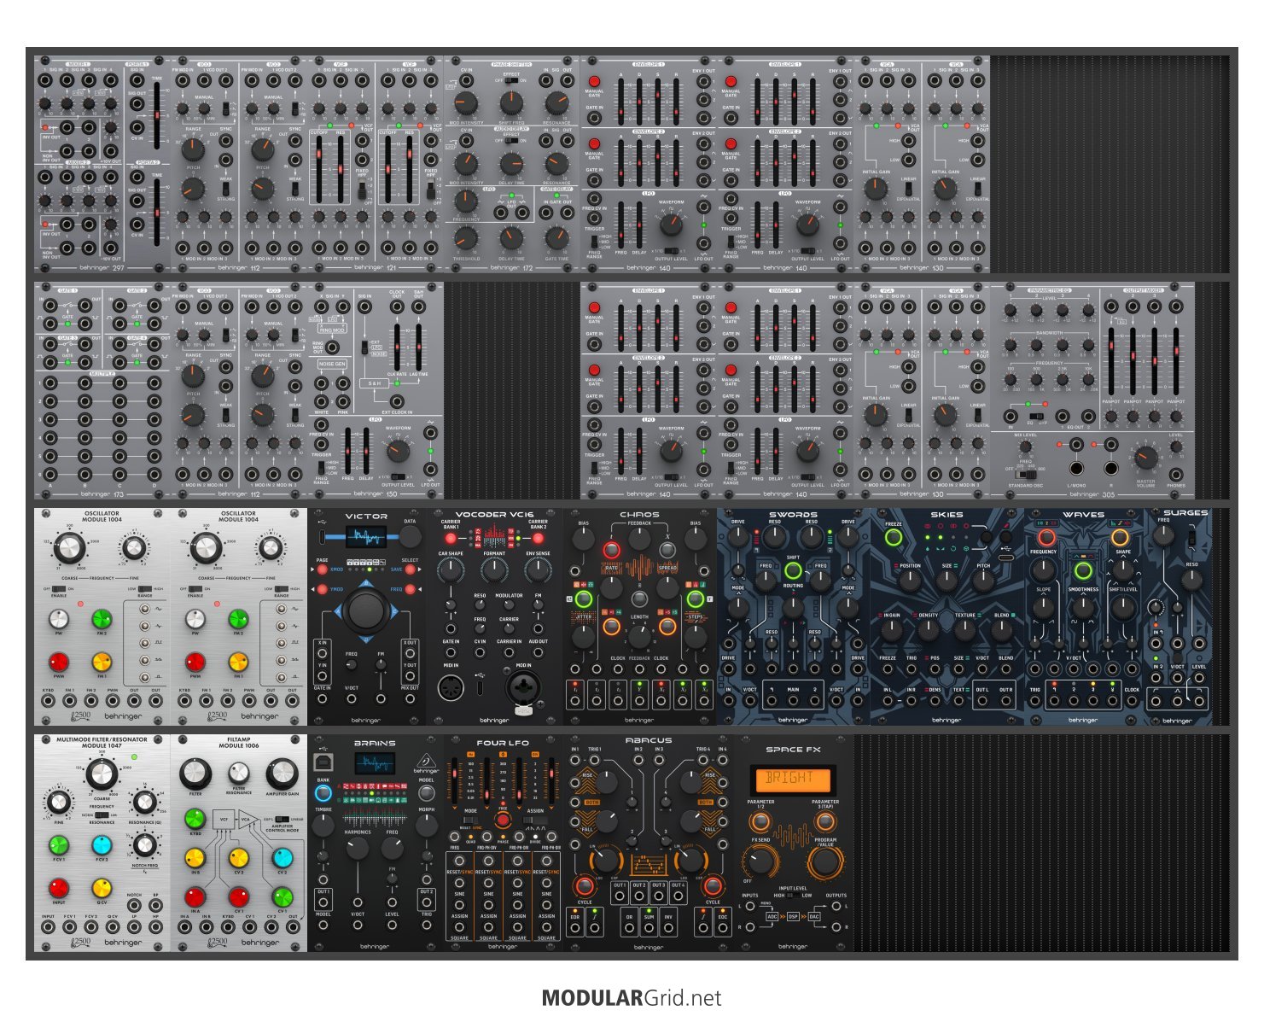This screenshot has width=1264, height=1016.
Task: Click the NOTCH FREQ knob on Multimode Filter 1047
Action: click(x=143, y=844)
